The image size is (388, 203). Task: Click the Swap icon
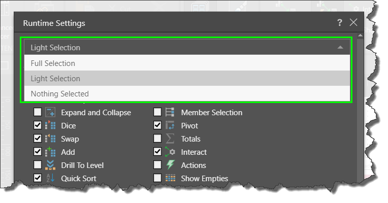pyautogui.click(x=50, y=139)
